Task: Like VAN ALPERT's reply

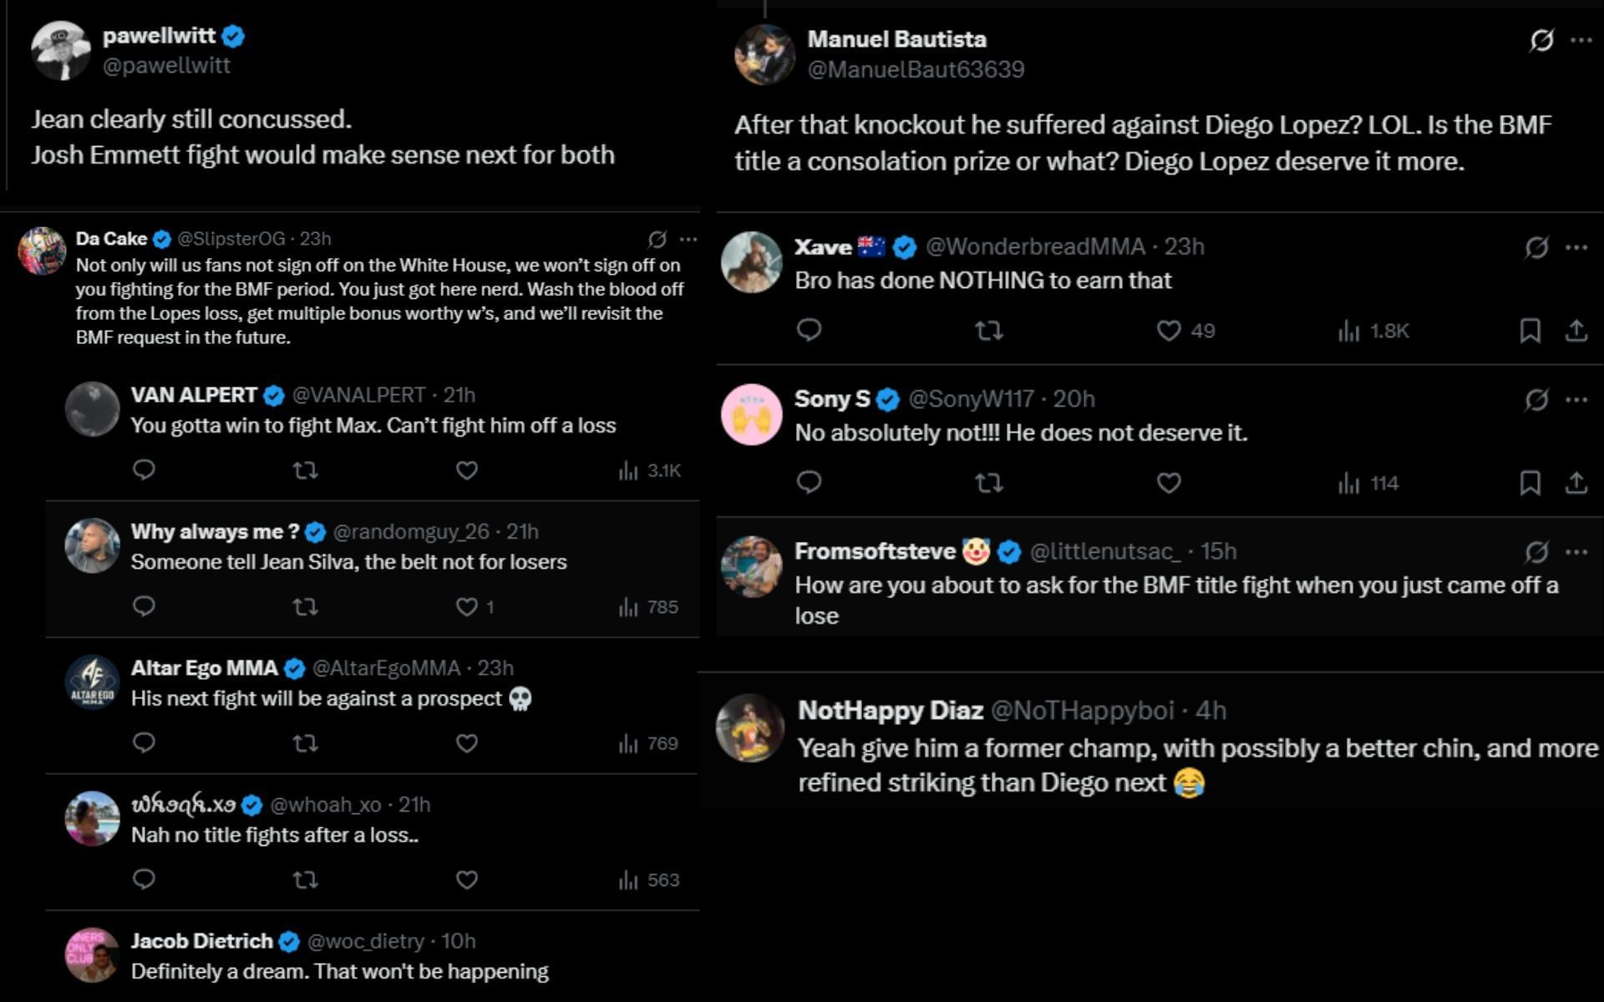Action: point(466,471)
